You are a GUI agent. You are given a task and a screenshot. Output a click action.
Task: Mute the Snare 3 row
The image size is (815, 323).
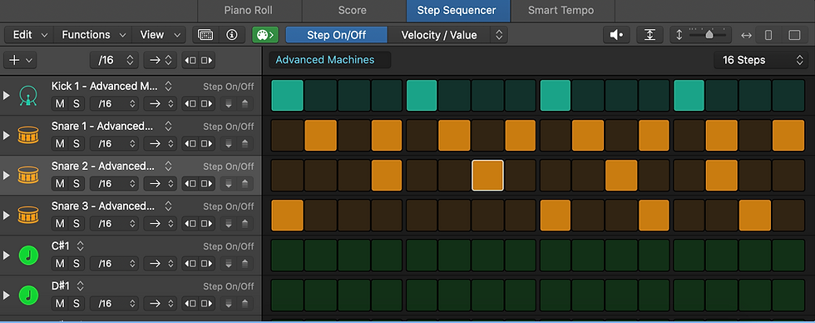click(60, 224)
